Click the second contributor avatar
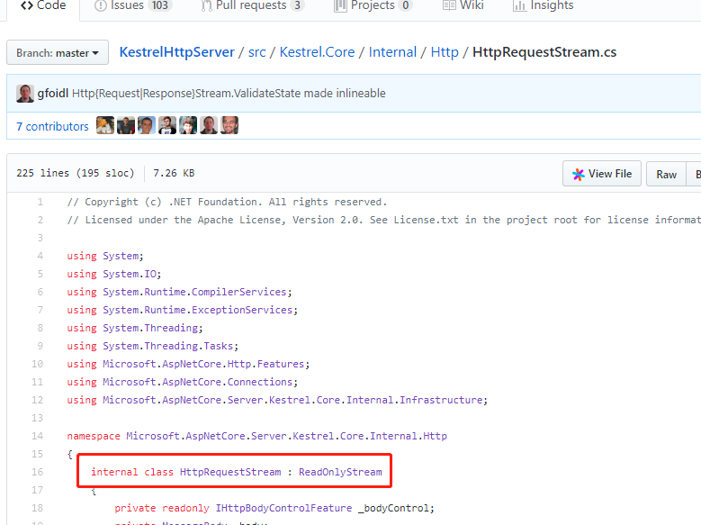This screenshot has height=525, width=701. click(x=126, y=125)
